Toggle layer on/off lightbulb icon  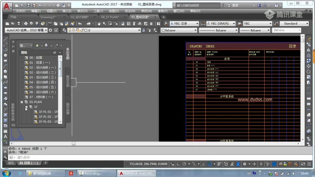[x=70, y=30]
